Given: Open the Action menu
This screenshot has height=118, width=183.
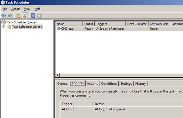Looking at the screenshot, I should 15,9.
